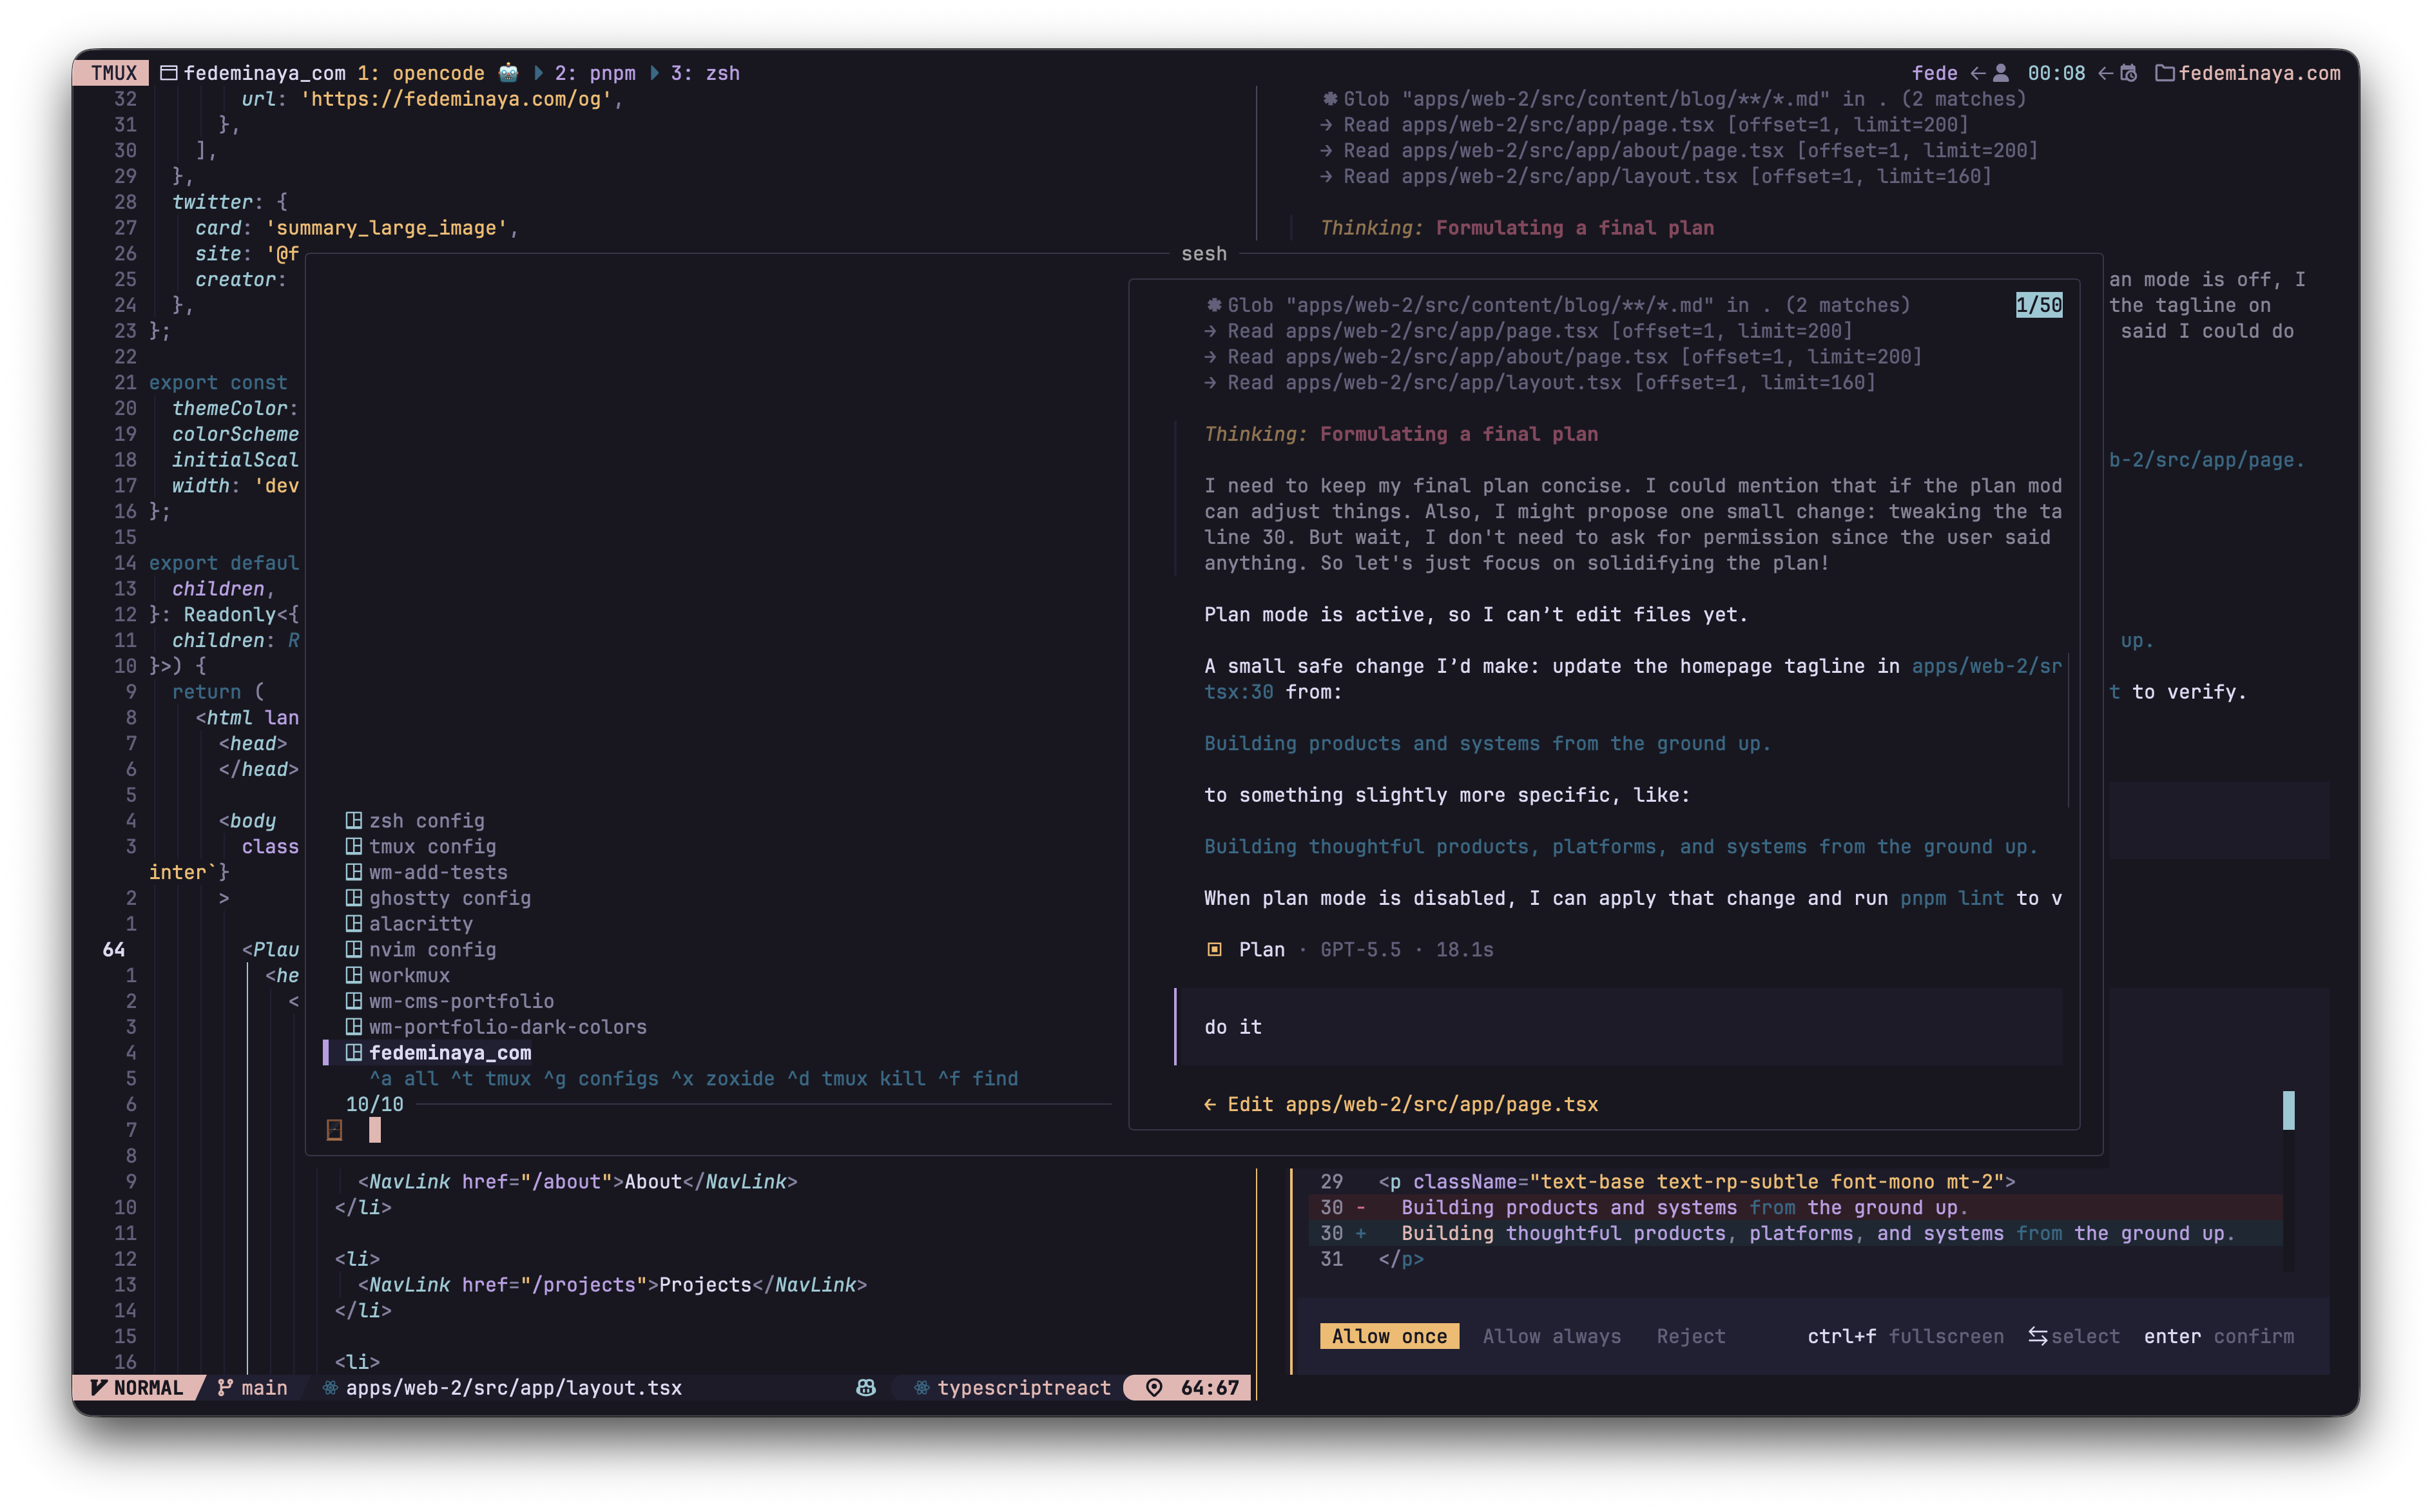Choose Reject permission option

click(x=1692, y=1336)
